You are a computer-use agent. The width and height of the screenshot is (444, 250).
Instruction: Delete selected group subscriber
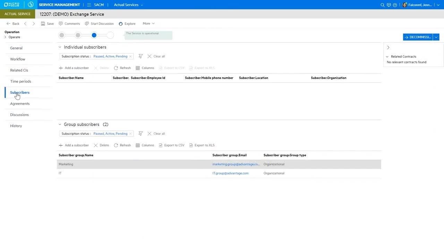tap(101, 145)
